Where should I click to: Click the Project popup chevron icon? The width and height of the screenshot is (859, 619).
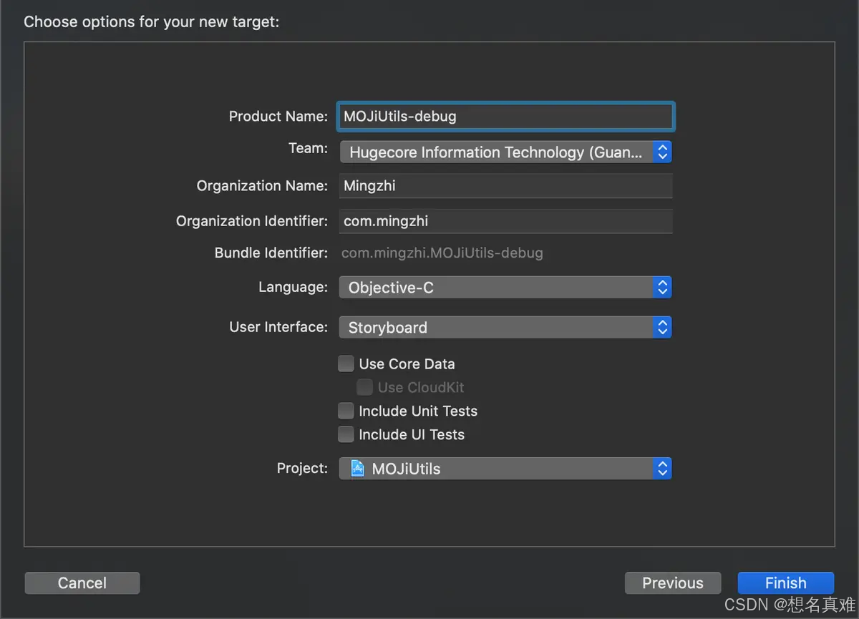coord(662,469)
